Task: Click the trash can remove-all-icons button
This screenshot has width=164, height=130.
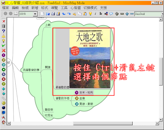Action: click(4, 26)
